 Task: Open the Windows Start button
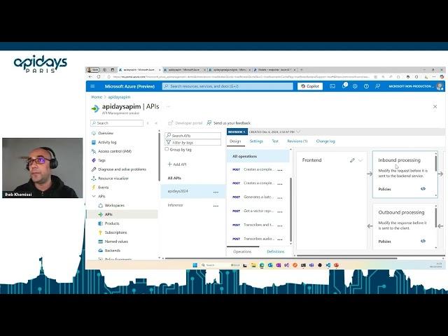[x=195, y=265]
